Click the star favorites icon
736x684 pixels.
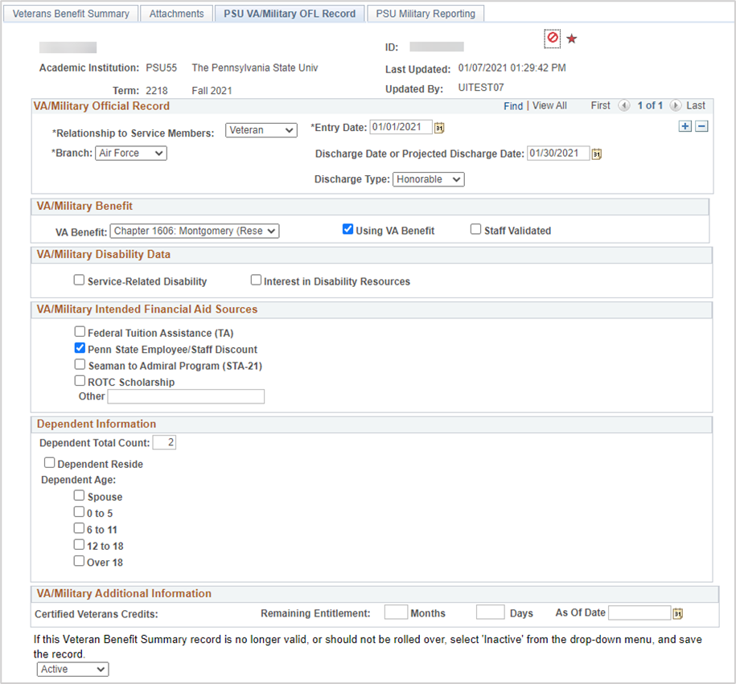click(x=570, y=38)
